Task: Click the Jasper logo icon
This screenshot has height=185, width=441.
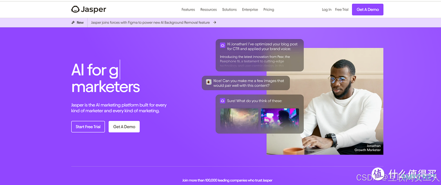Action: coord(75,9)
